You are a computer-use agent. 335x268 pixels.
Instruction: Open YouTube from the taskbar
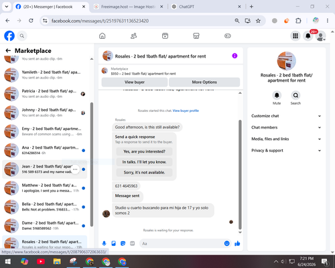[x=41, y=261]
